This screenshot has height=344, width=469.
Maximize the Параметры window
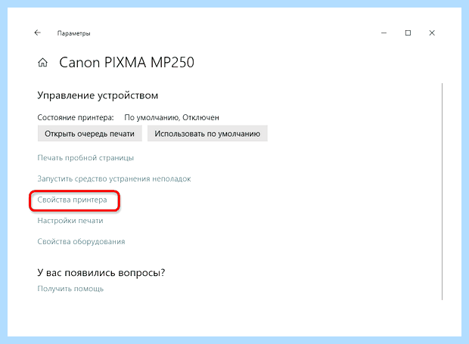(408, 33)
